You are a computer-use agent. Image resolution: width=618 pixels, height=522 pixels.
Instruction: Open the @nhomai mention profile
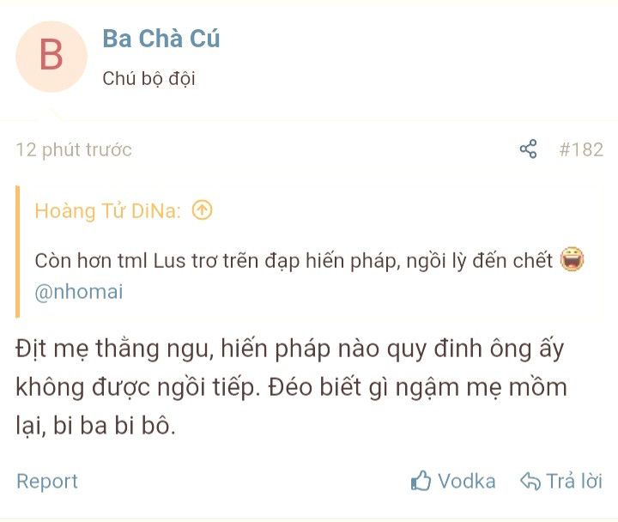(x=79, y=292)
